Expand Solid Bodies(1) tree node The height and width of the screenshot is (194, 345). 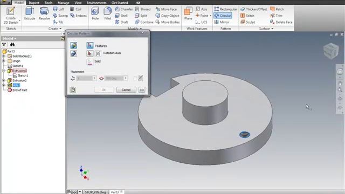tap(4, 56)
